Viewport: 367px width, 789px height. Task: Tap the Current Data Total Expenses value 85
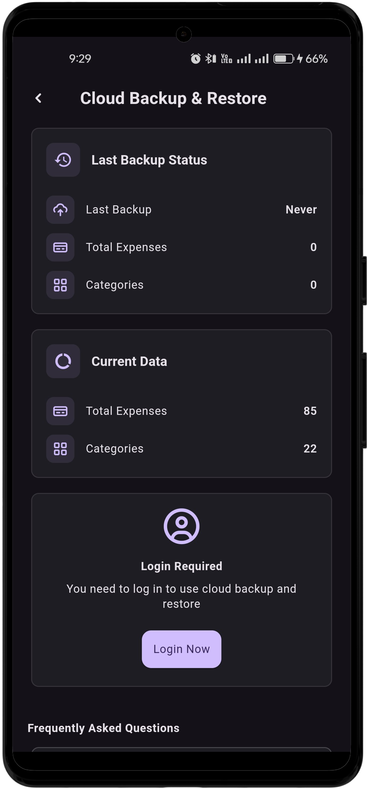[x=310, y=411]
